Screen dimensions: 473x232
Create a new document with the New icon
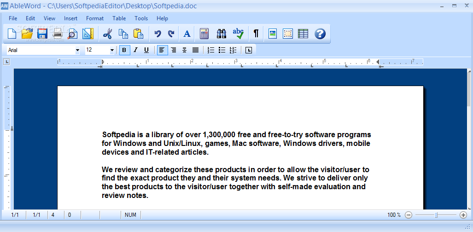point(12,34)
